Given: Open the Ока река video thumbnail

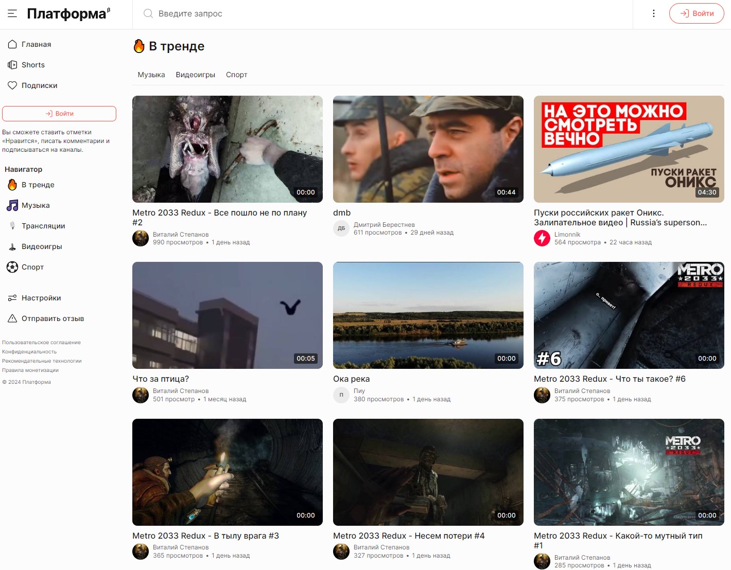Looking at the screenshot, I should 428,315.
